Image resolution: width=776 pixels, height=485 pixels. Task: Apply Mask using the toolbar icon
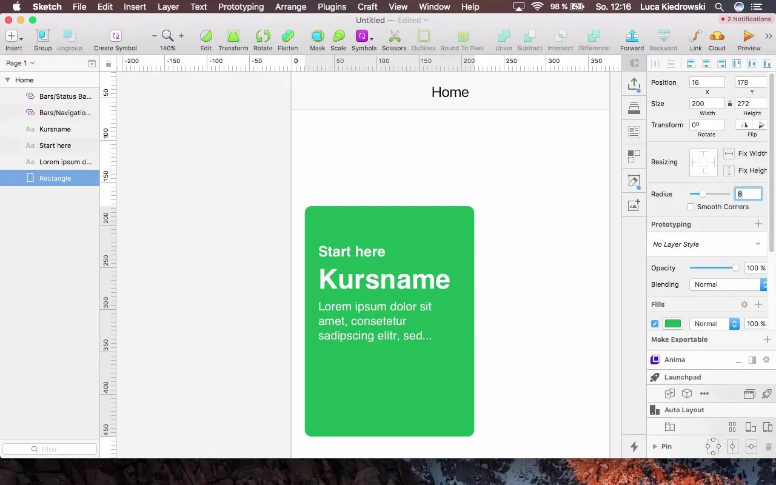point(317,36)
